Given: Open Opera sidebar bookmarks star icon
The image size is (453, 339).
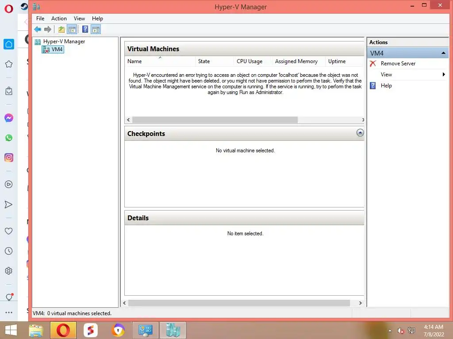Looking at the screenshot, I should pyautogui.click(x=9, y=64).
